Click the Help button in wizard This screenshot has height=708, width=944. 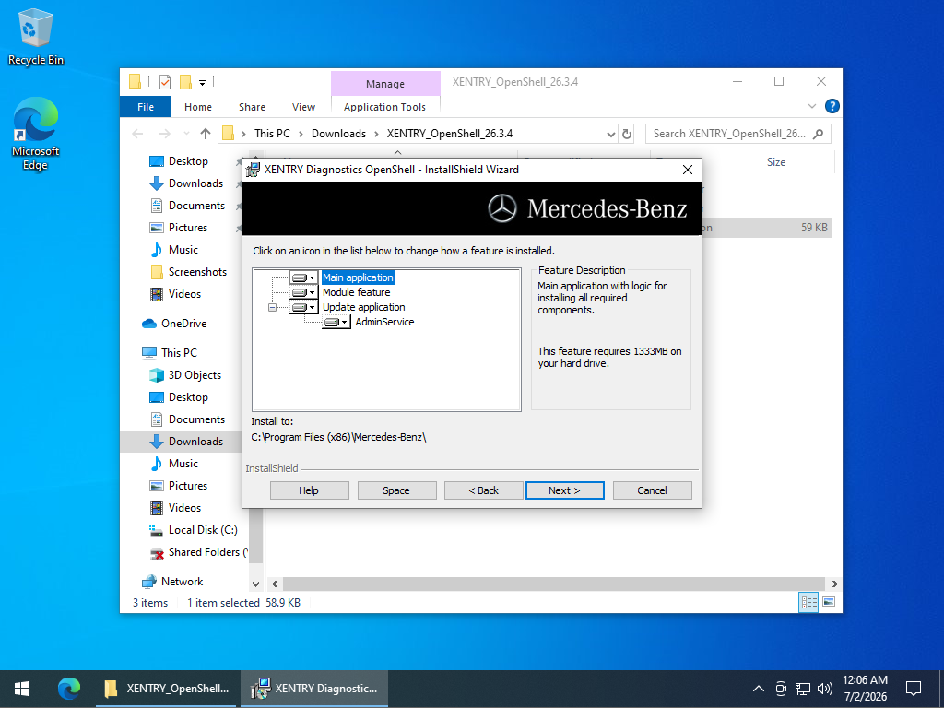tap(310, 490)
